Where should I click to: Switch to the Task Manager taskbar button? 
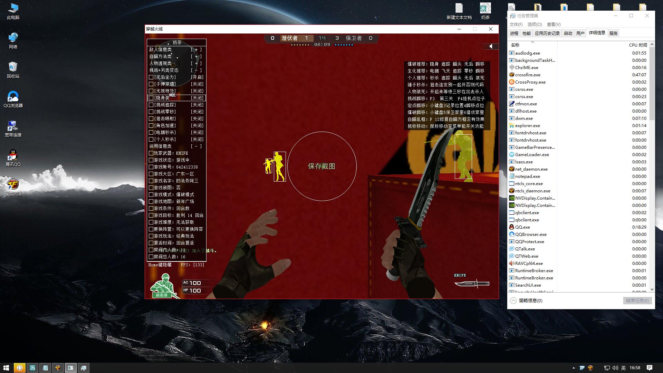[84, 368]
